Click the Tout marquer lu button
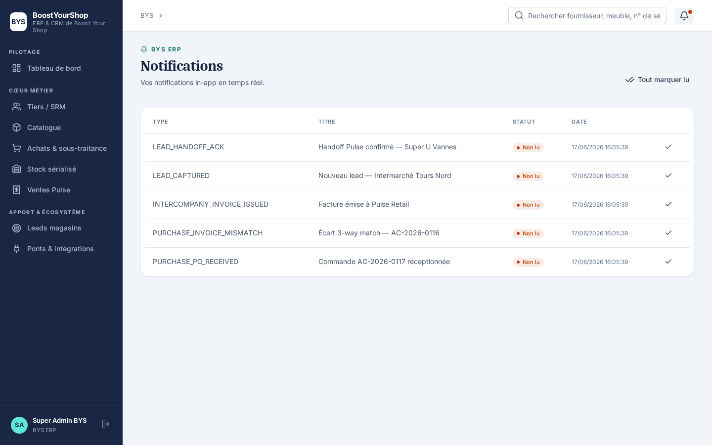Screen dimensions: 712x445 coord(657,80)
